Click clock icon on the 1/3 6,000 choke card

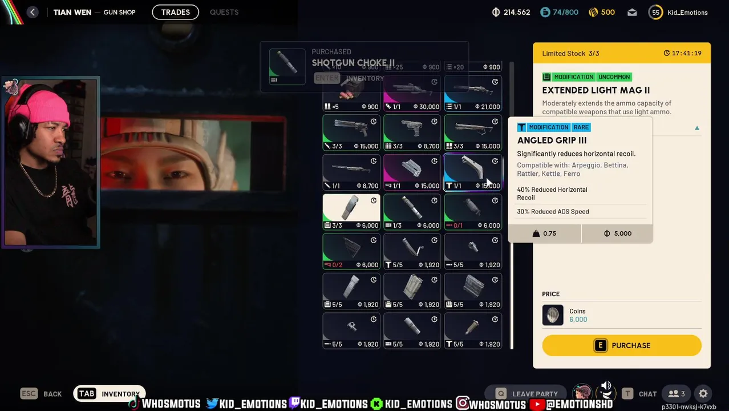click(434, 200)
